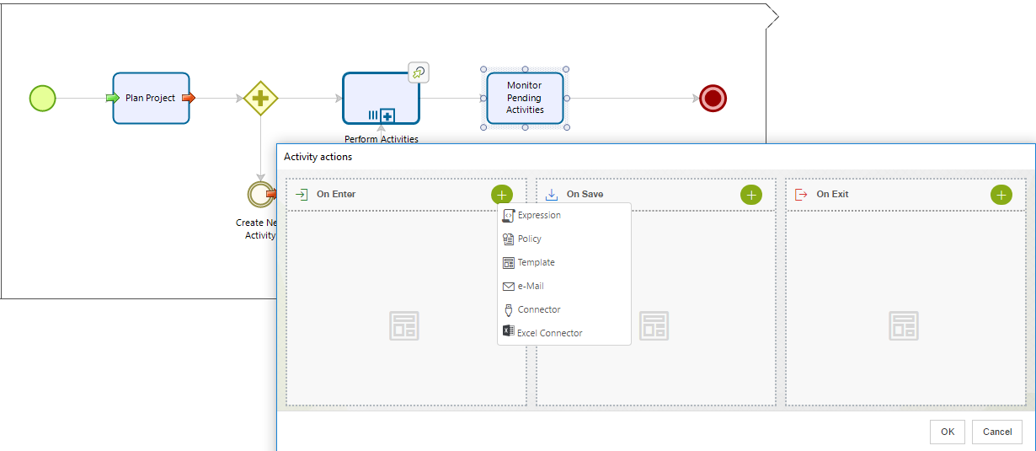Select the Plan Project task
The height and width of the screenshot is (451, 1036).
(x=151, y=98)
